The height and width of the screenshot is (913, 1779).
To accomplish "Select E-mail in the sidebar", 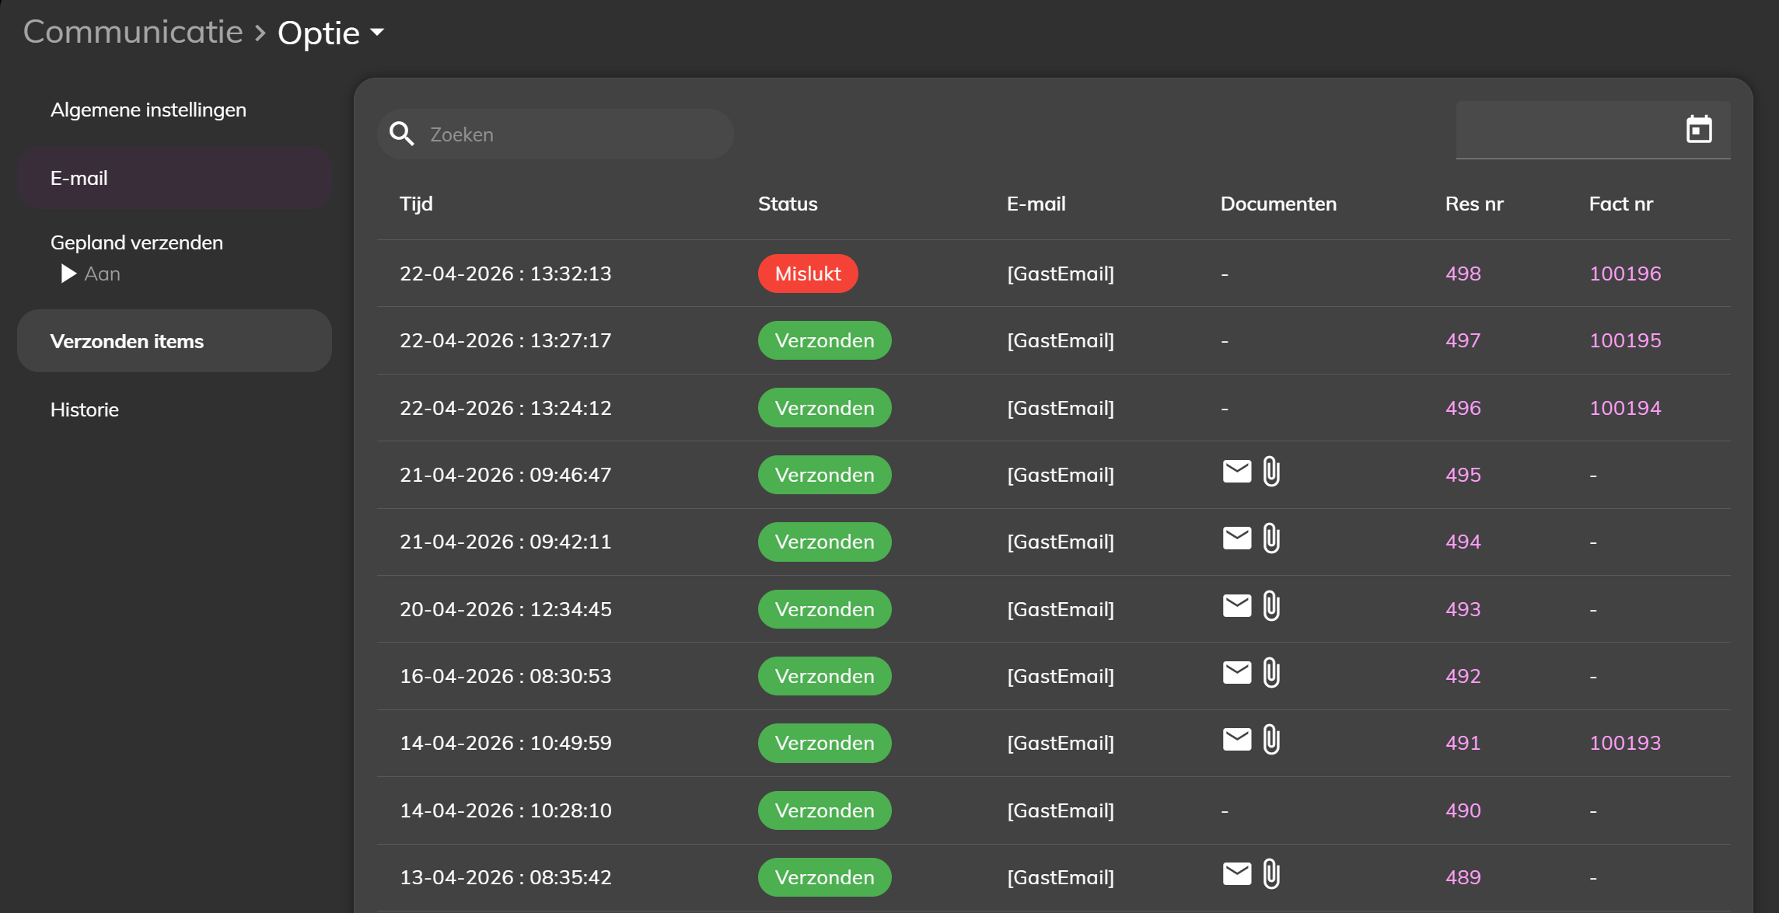I will click(174, 178).
